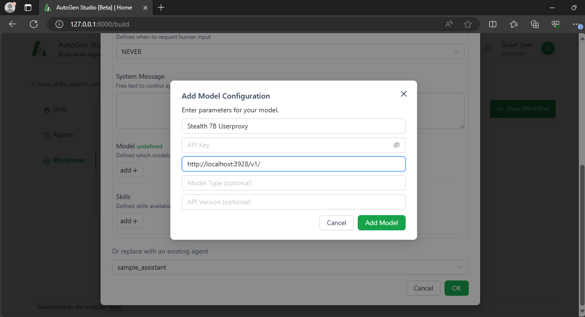Refresh the browser page
This screenshot has height=317, width=585.
[x=33, y=24]
